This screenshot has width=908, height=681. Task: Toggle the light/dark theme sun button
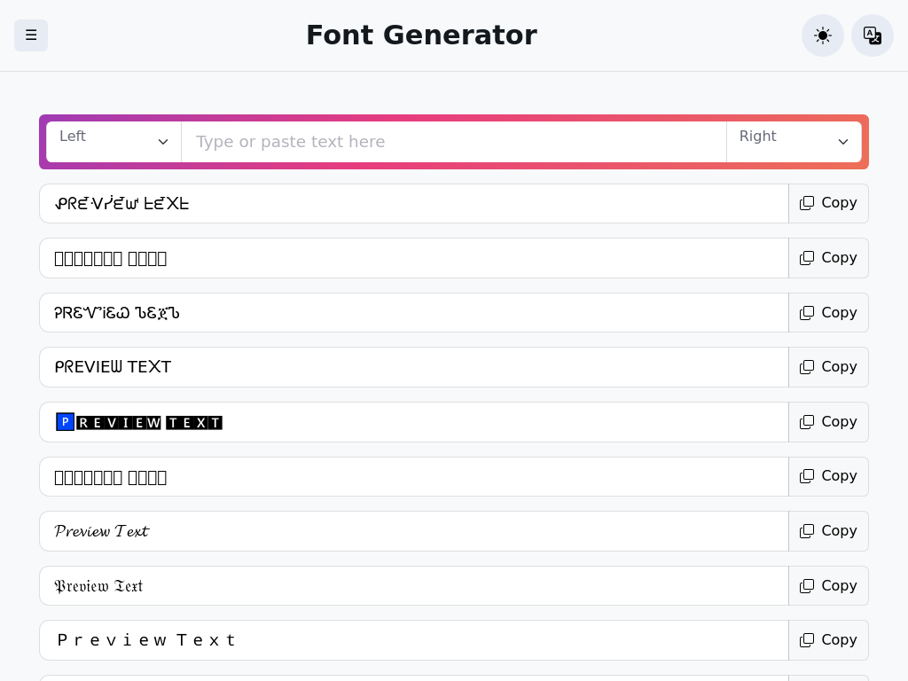point(822,35)
